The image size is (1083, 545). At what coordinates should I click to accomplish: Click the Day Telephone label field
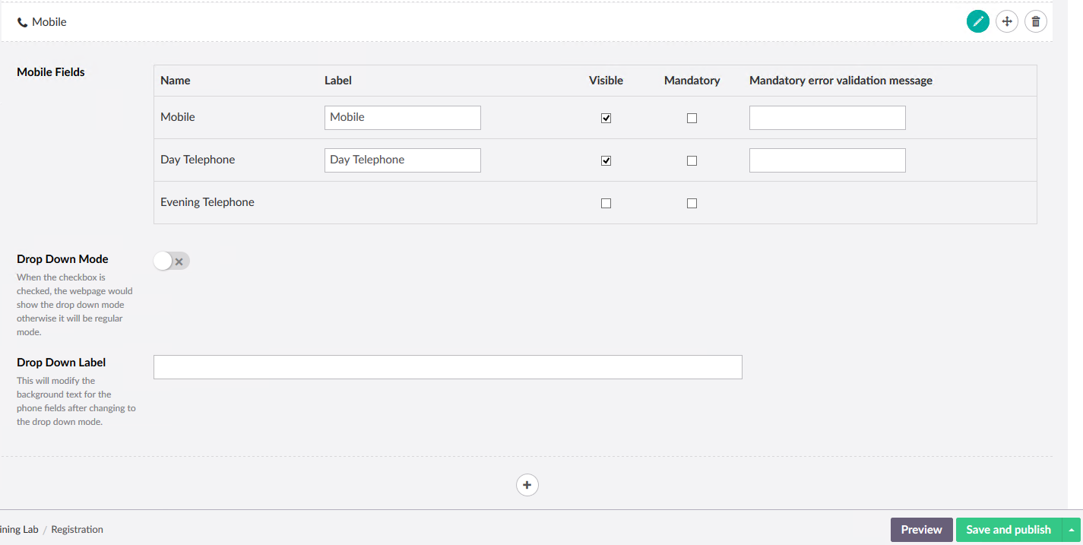402,160
